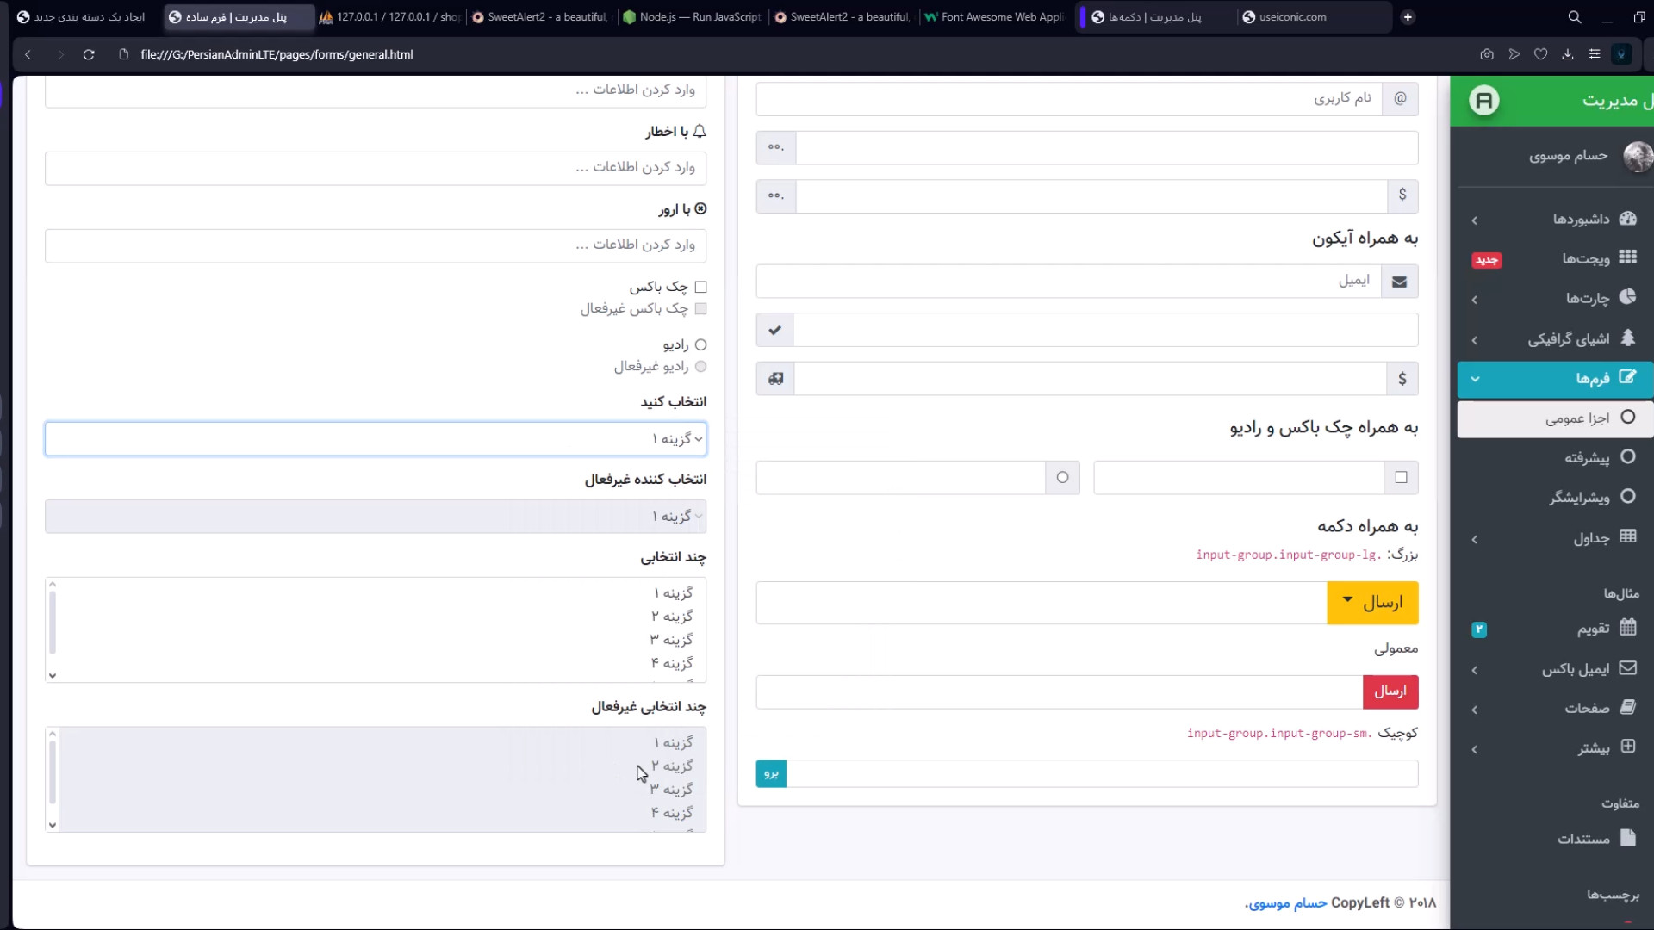Screen dimensions: 1654x930
Task: Click the dashboard gauge icon in sidebar
Action: pyautogui.click(x=1627, y=218)
